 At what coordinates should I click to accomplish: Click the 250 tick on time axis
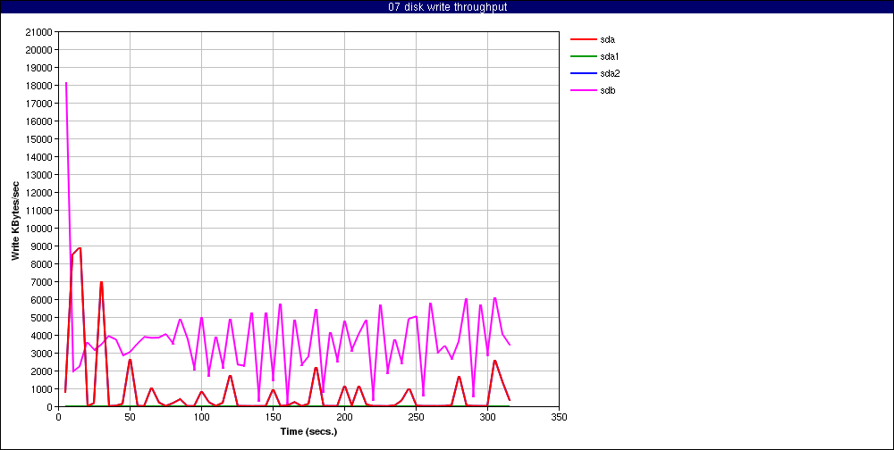click(x=417, y=416)
